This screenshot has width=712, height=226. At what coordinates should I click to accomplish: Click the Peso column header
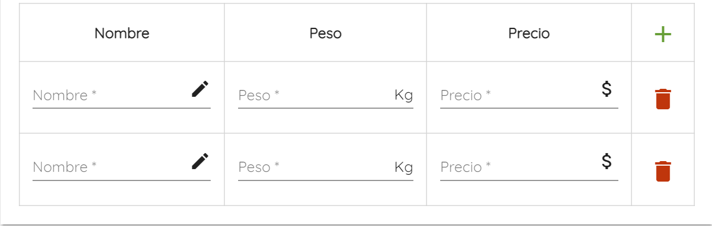(325, 34)
